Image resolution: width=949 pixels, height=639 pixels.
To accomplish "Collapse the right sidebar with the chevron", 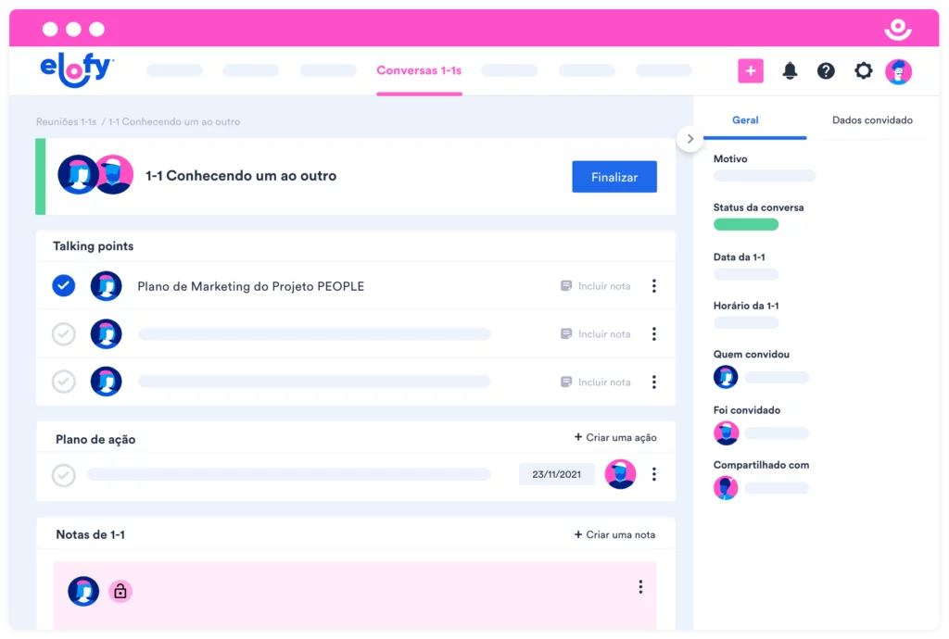I will point(690,137).
